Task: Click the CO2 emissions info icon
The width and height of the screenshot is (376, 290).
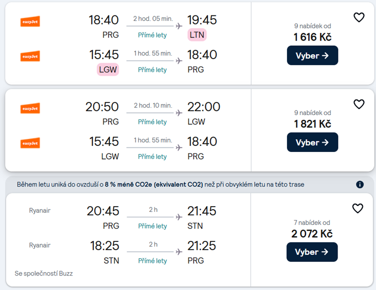Action: [360, 184]
